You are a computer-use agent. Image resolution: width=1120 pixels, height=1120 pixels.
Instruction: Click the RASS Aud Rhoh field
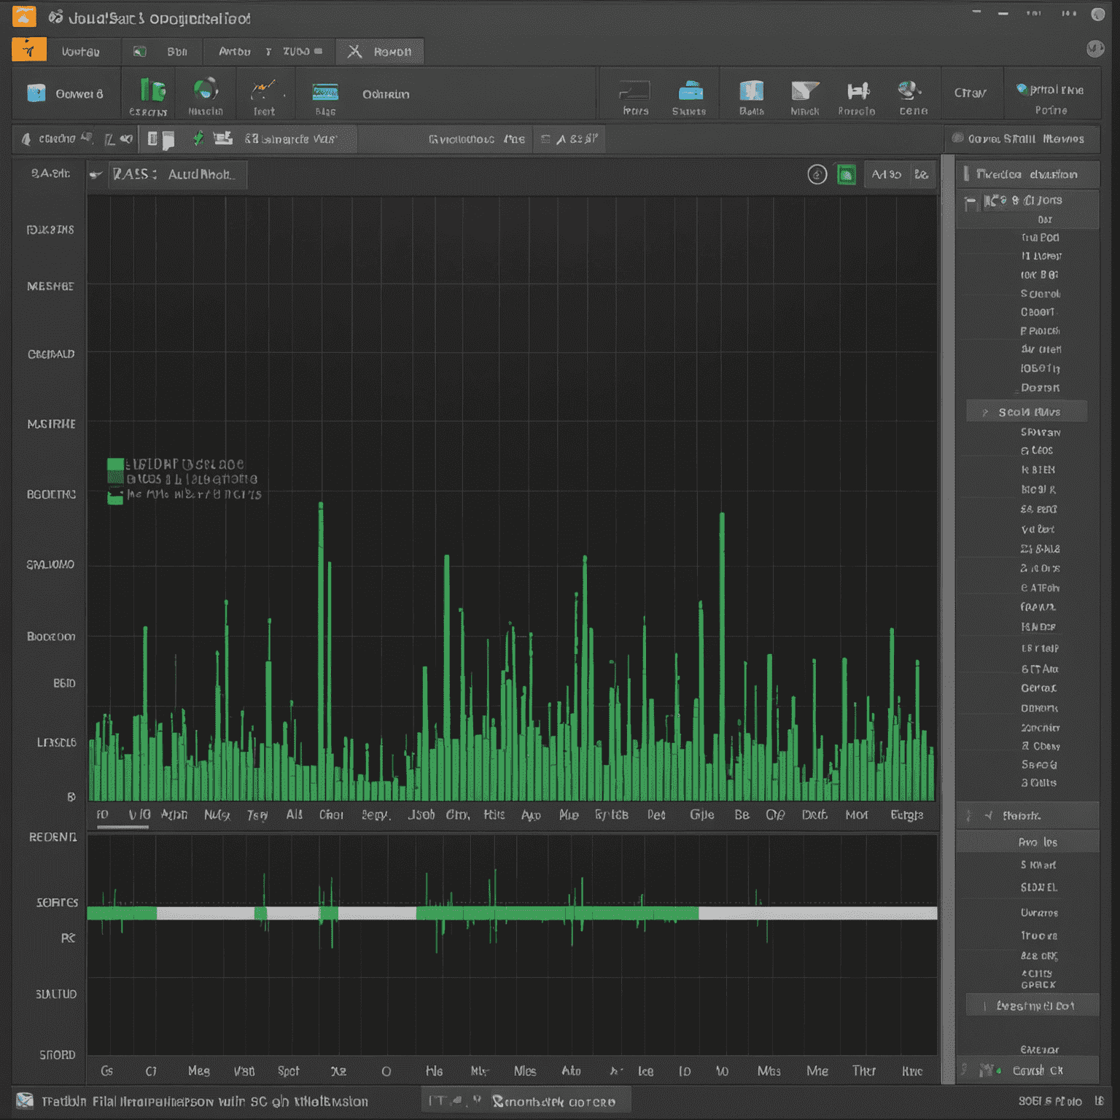pos(178,174)
